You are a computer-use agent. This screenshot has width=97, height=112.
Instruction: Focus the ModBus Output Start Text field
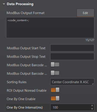[x=72, y=48]
